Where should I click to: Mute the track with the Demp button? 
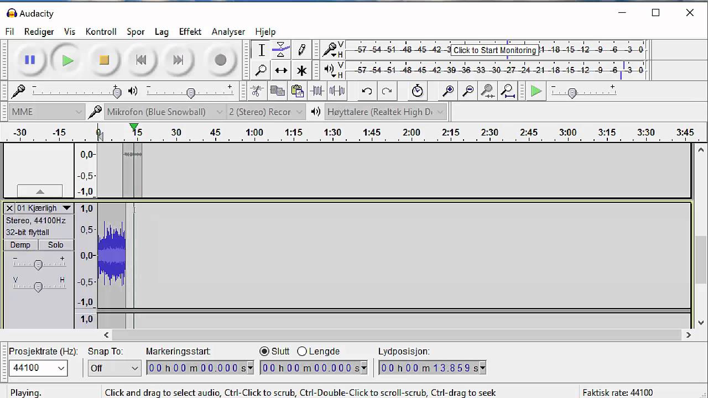[x=20, y=245]
